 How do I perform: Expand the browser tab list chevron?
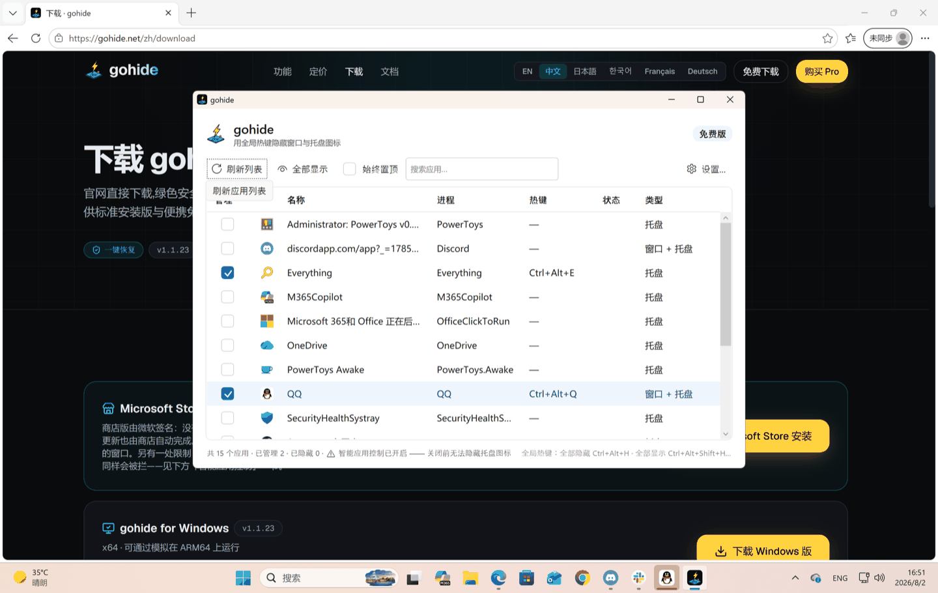point(13,13)
